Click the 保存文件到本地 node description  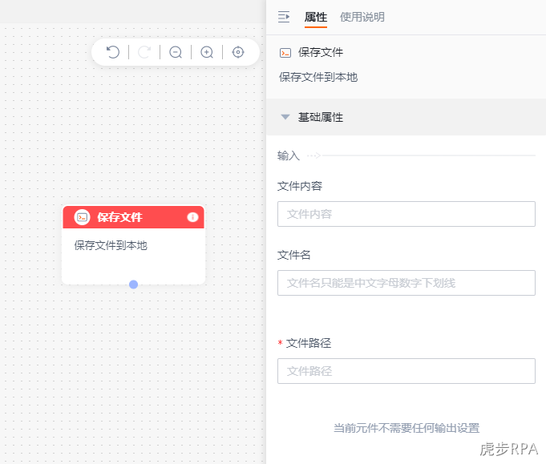point(111,245)
